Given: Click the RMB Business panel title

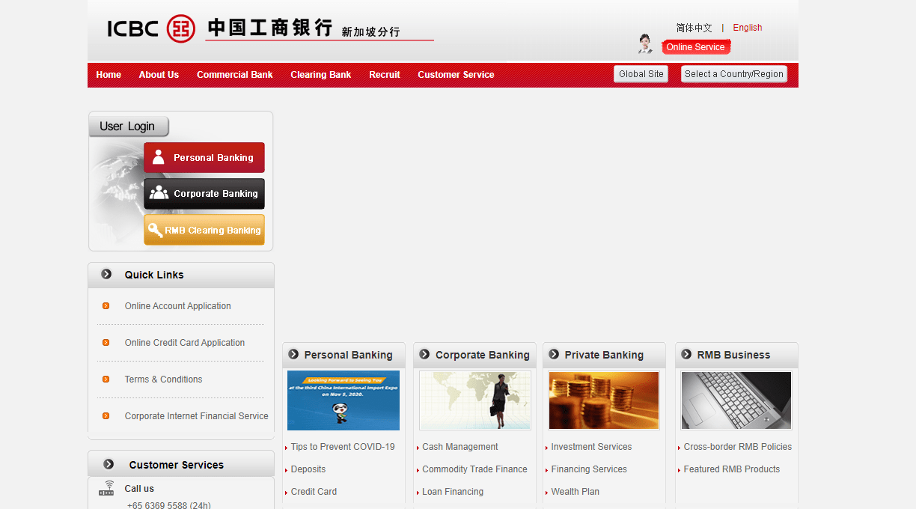Looking at the screenshot, I should [x=733, y=355].
